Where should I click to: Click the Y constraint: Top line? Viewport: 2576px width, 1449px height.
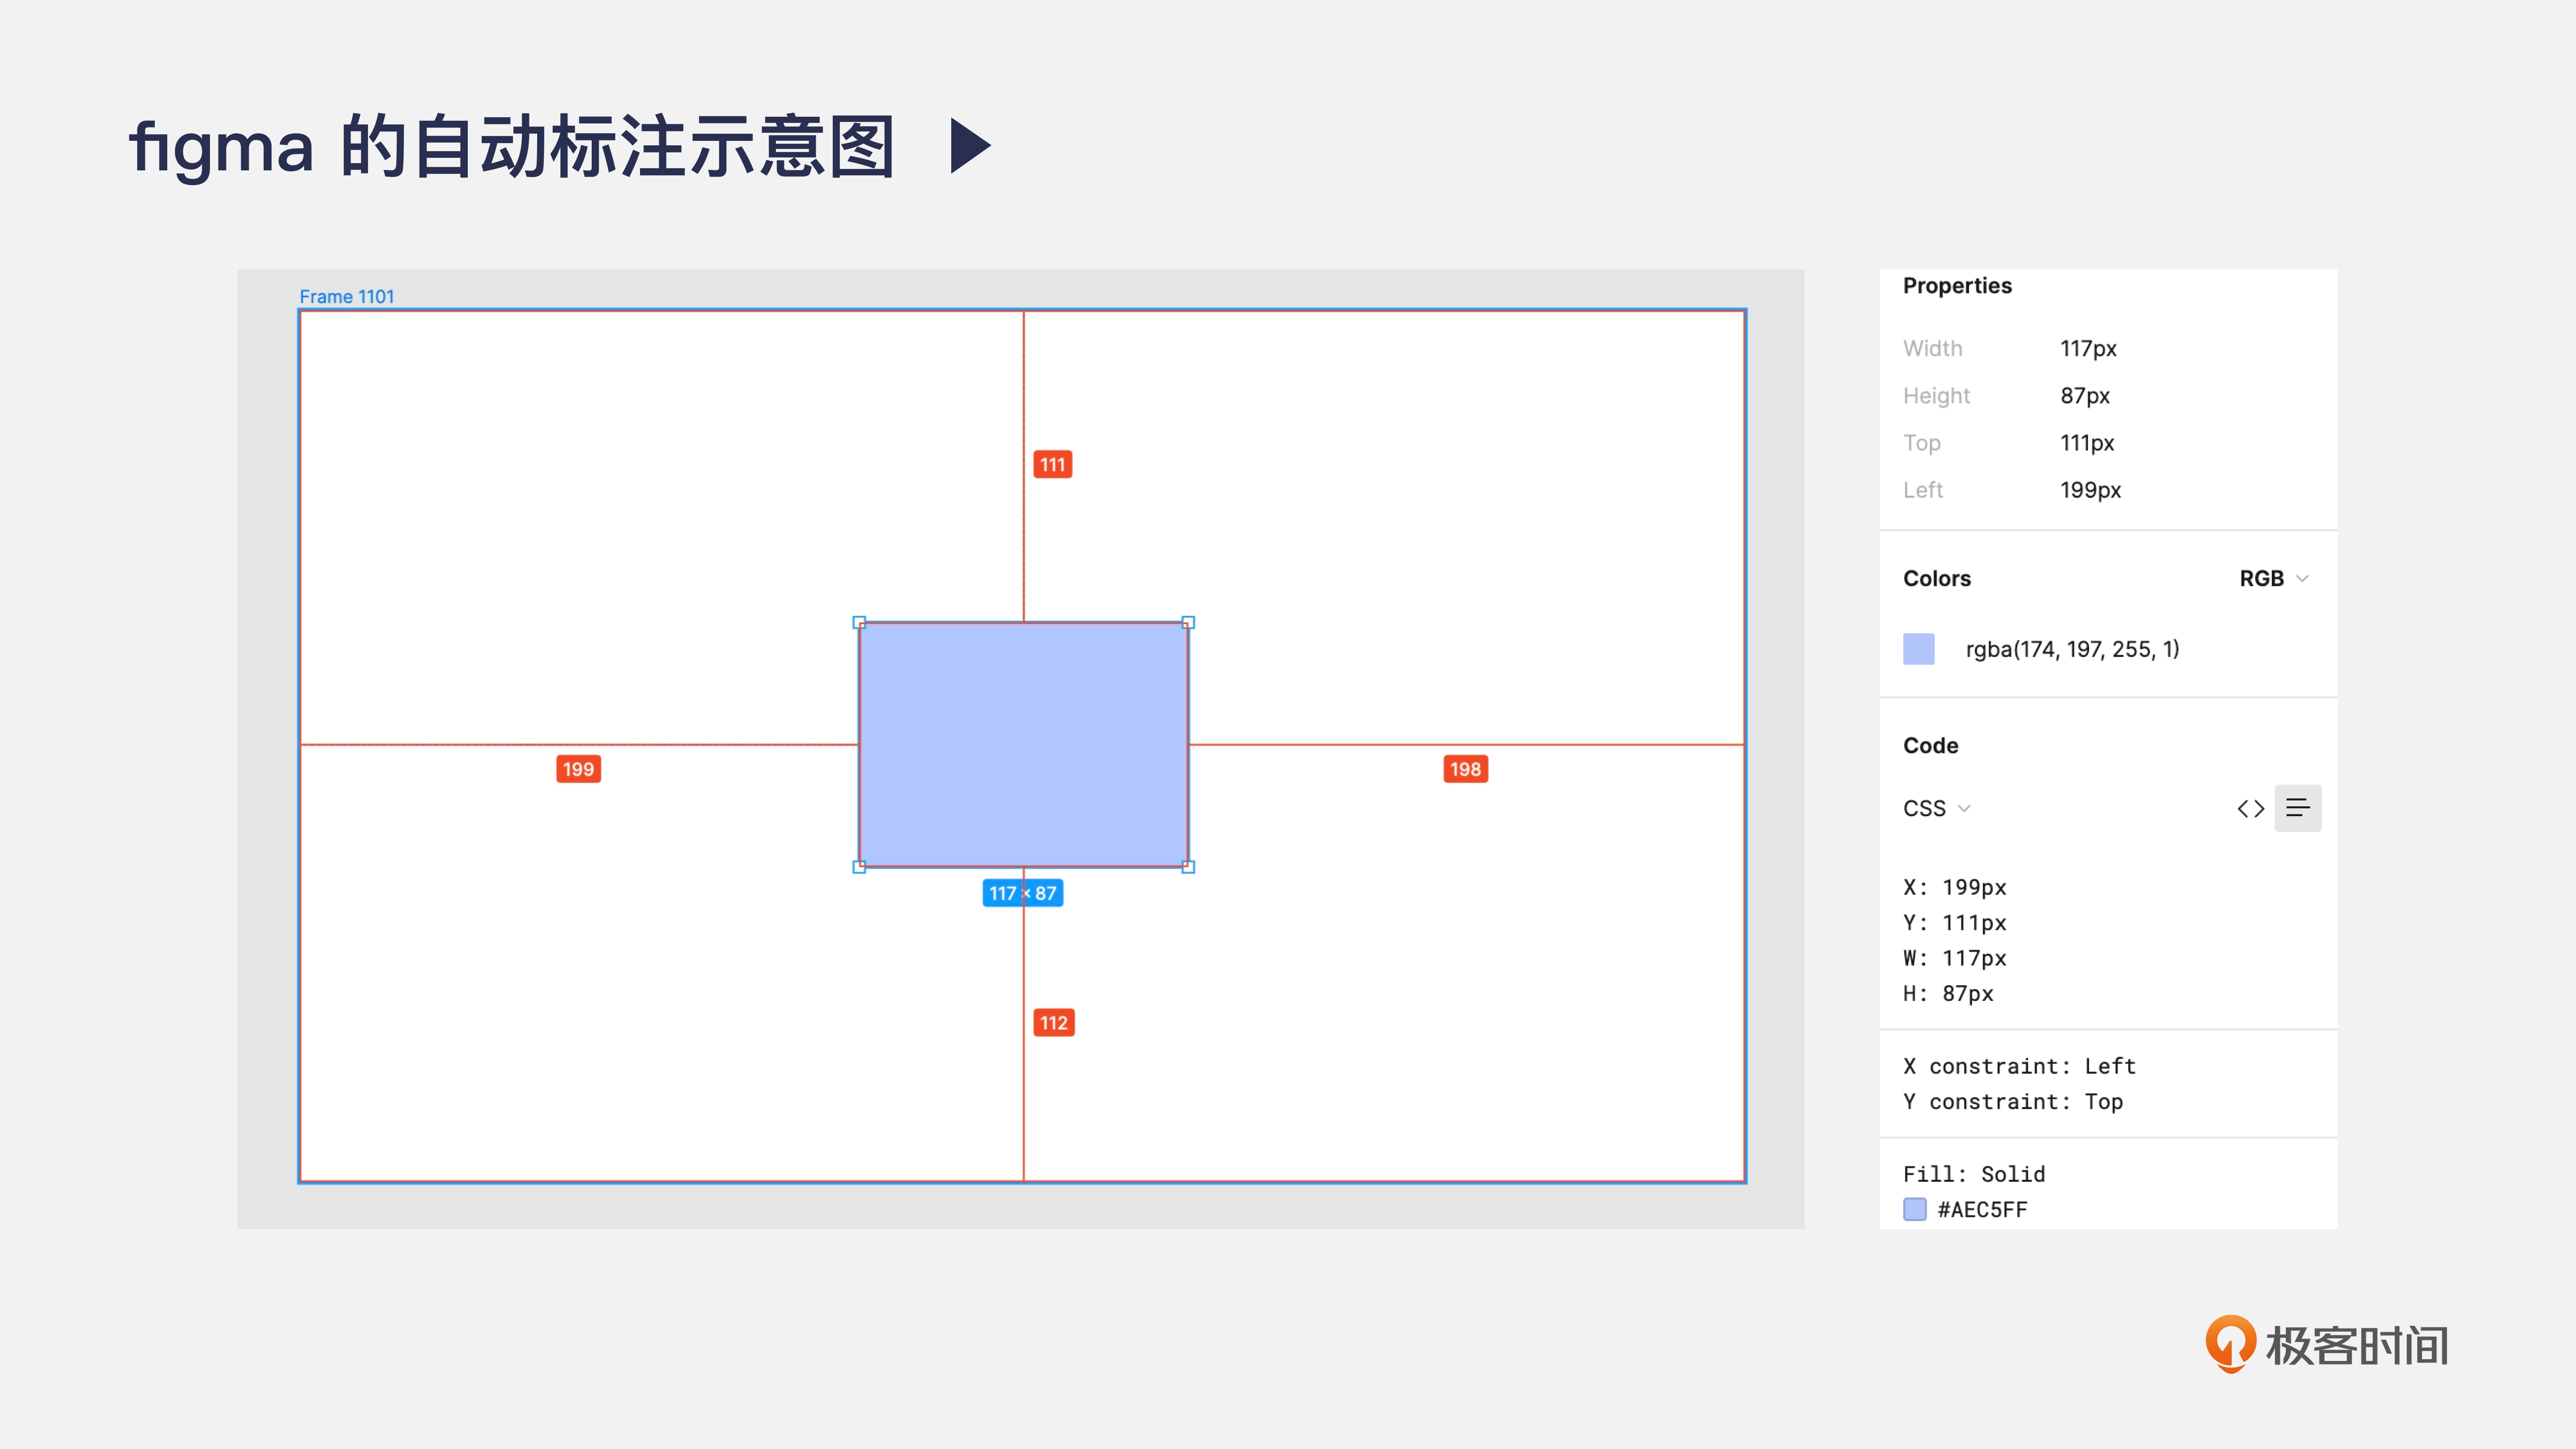(2012, 1101)
